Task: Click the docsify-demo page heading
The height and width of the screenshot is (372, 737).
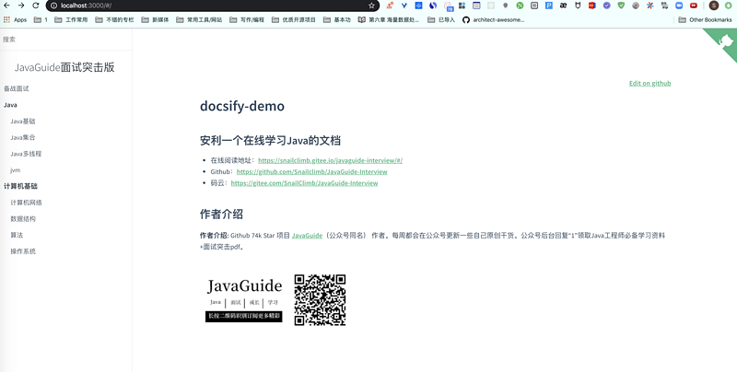Action: coord(242,106)
